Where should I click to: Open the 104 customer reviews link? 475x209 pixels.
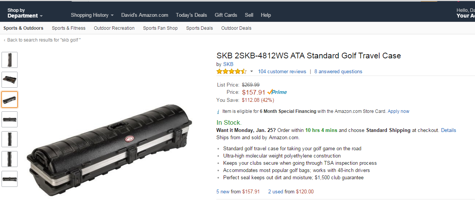tap(282, 72)
